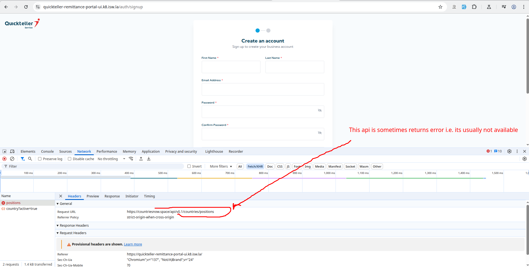Viewport: 529px width, 267px height.
Task: Click the import HAR file upload icon
Action: (141, 159)
